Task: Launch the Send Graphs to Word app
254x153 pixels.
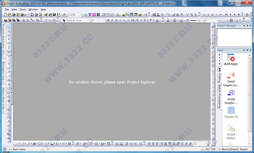Action: tap(231, 97)
